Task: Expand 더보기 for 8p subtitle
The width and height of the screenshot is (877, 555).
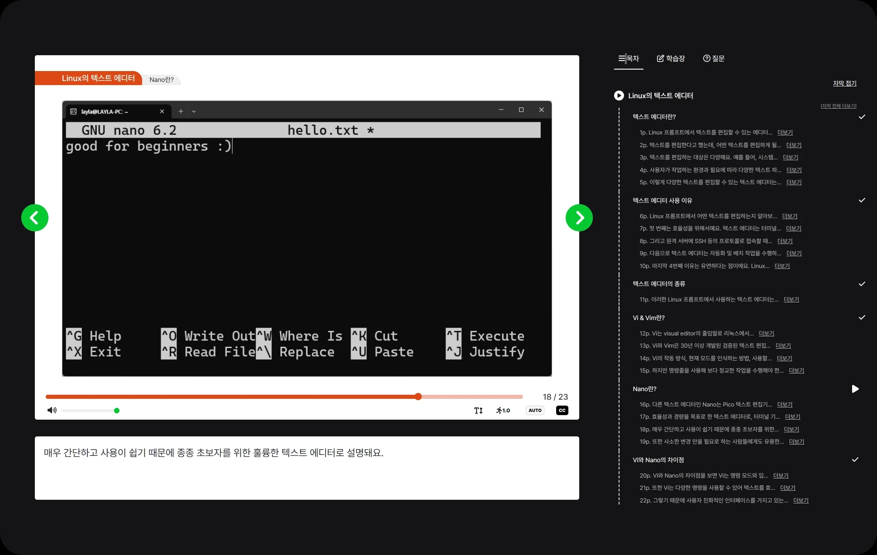Action: click(785, 241)
